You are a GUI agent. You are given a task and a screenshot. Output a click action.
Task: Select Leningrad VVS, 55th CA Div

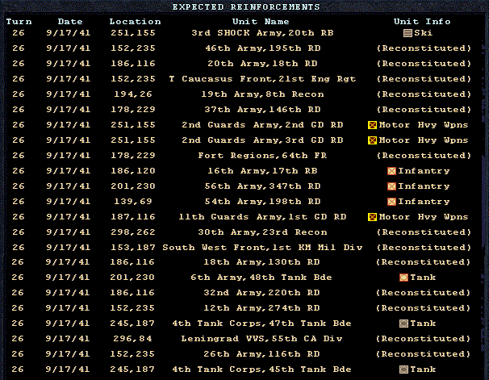click(x=262, y=339)
